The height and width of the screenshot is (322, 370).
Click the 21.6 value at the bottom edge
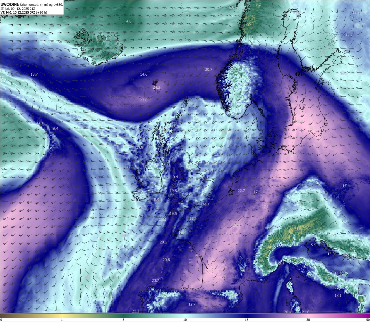click(306, 312)
